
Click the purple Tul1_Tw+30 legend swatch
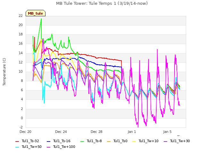pyautogui.click(x=166, y=142)
